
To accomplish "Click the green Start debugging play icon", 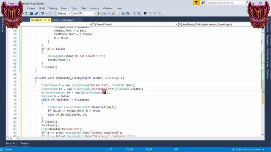I will [x=99, y=14].
